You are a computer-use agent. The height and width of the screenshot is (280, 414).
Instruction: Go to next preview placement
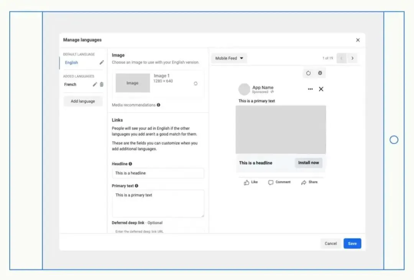[352, 58]
